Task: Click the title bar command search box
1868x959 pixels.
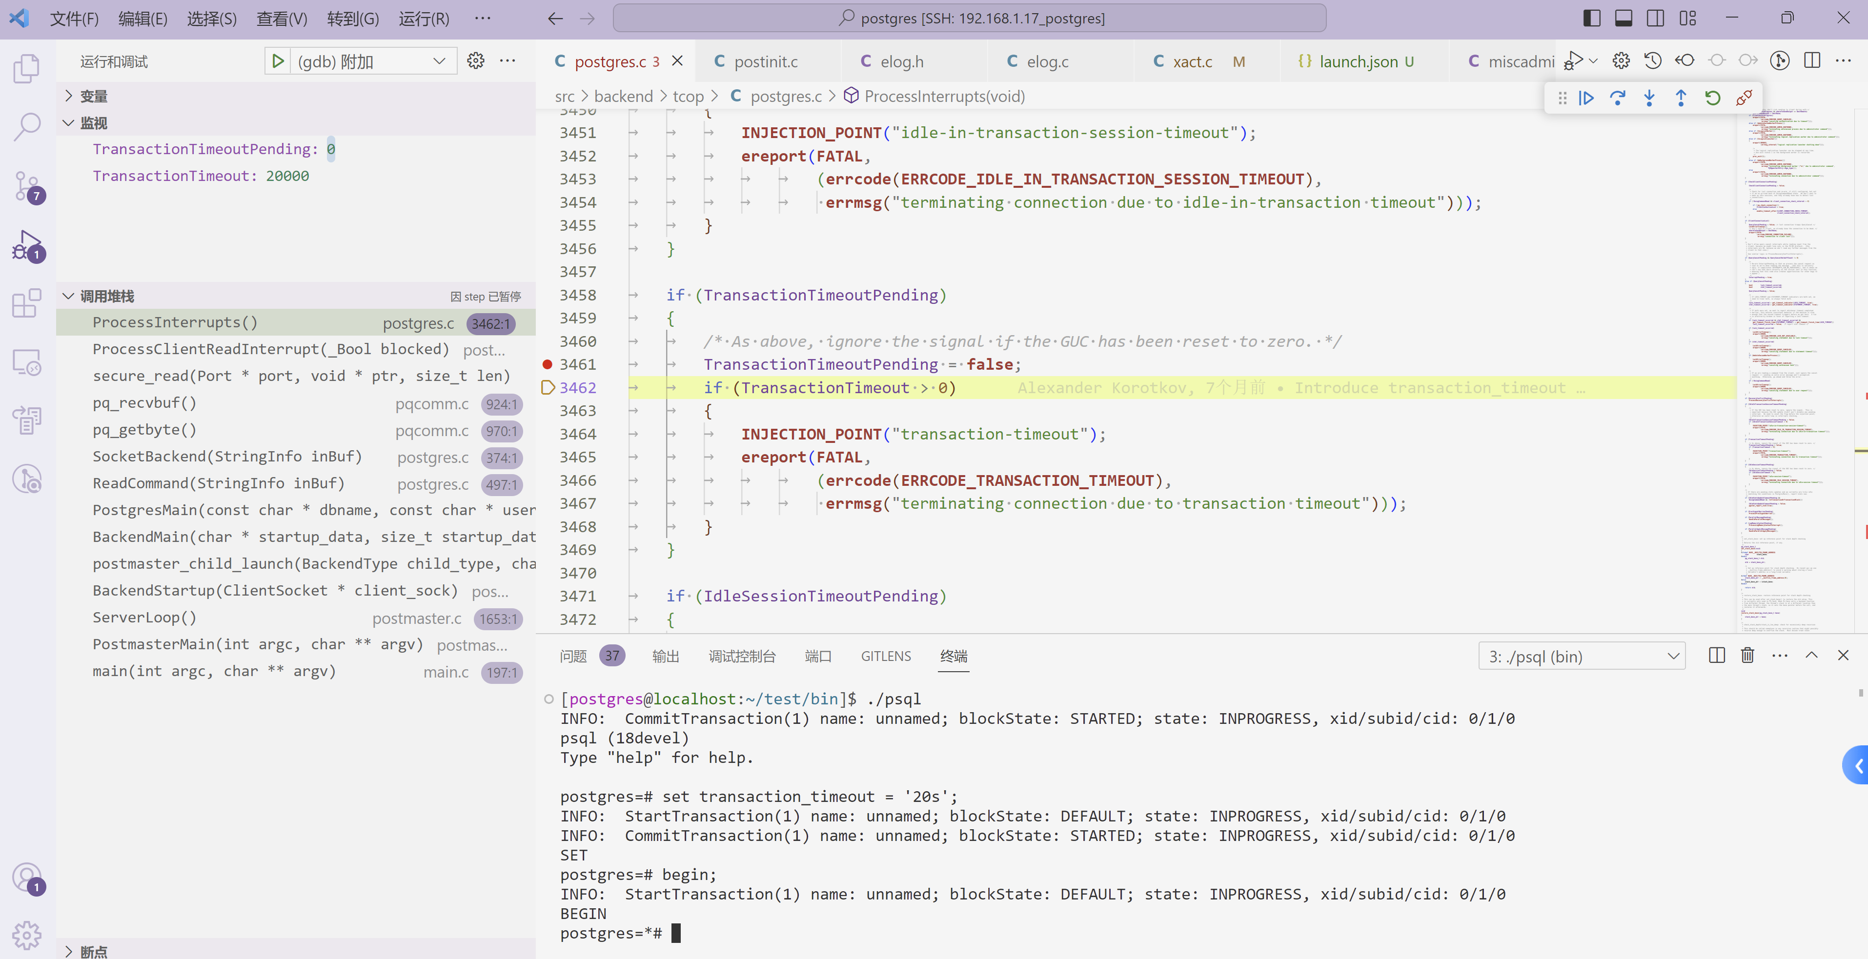Action: (x=969, y=18)
